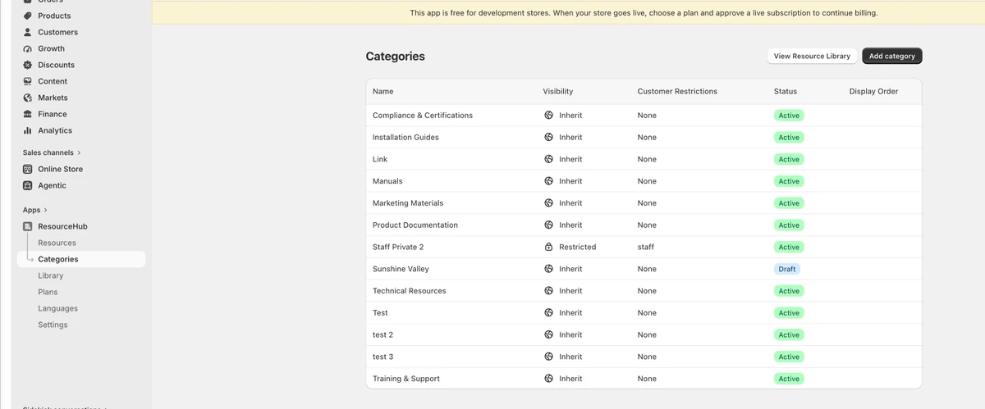Open the Sunshine Valley category

[401, 269]
